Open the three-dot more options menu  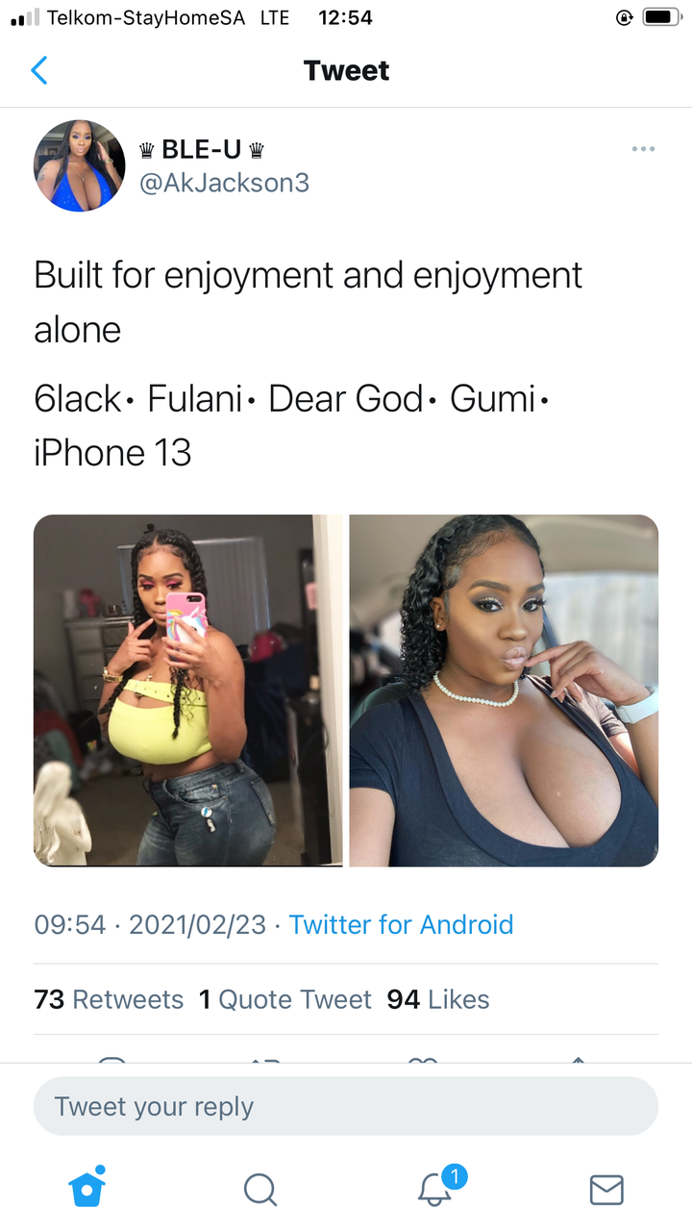[x=643, y=149]
